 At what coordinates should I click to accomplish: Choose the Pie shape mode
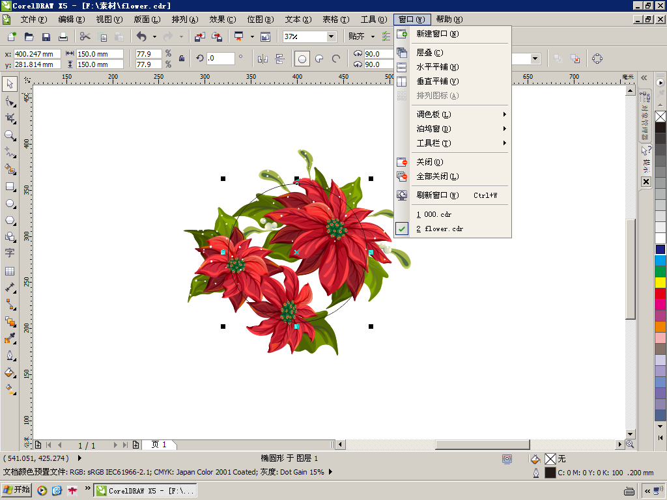pos(319,59)
